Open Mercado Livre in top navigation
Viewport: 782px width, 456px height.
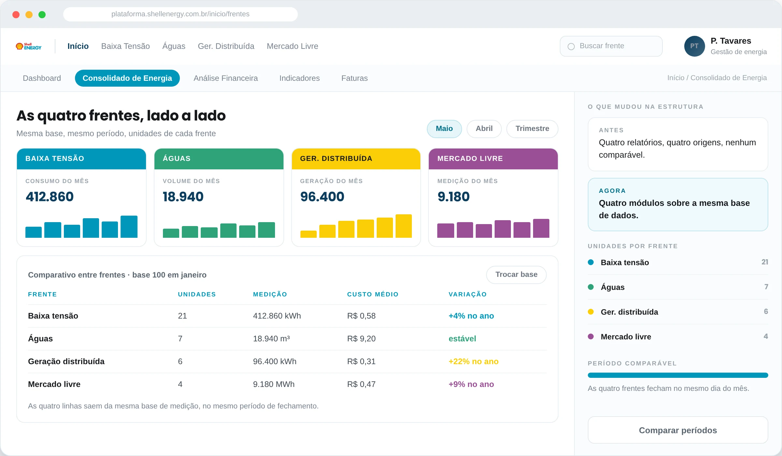tap(293, 46)
